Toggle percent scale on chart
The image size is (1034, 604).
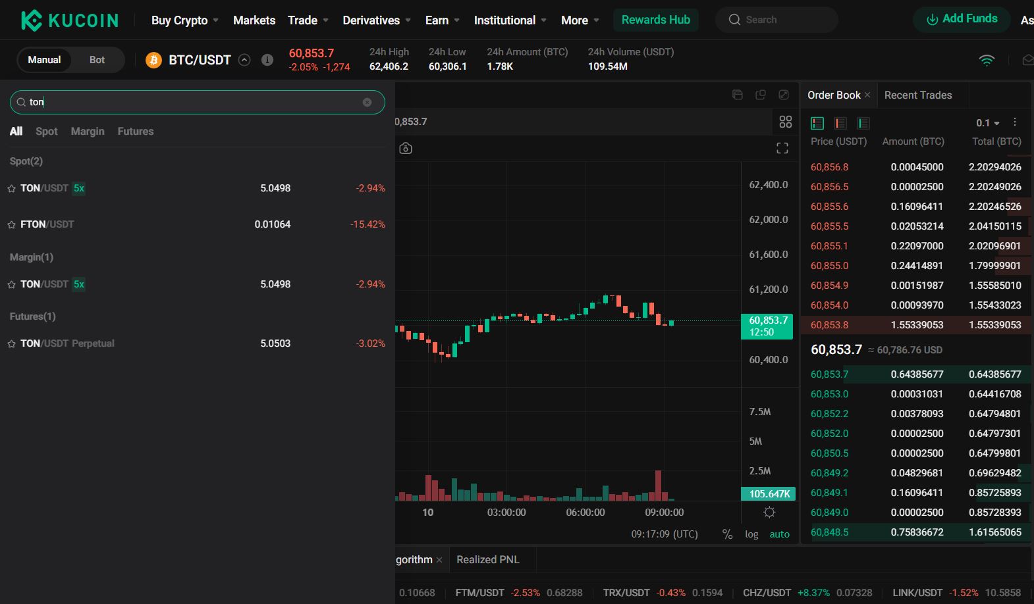click(728, 534)
